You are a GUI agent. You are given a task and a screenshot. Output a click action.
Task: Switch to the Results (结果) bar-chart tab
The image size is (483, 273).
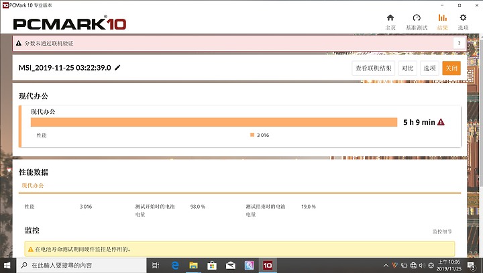(x=442, y=22)
